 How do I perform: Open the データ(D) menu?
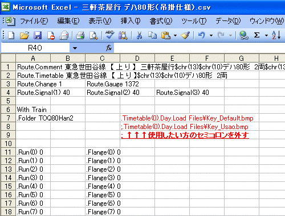click(228, 21)
